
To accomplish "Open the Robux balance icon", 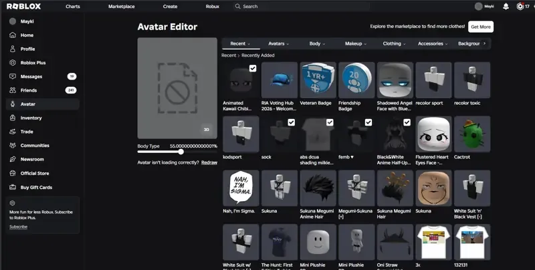I will 520,6.
